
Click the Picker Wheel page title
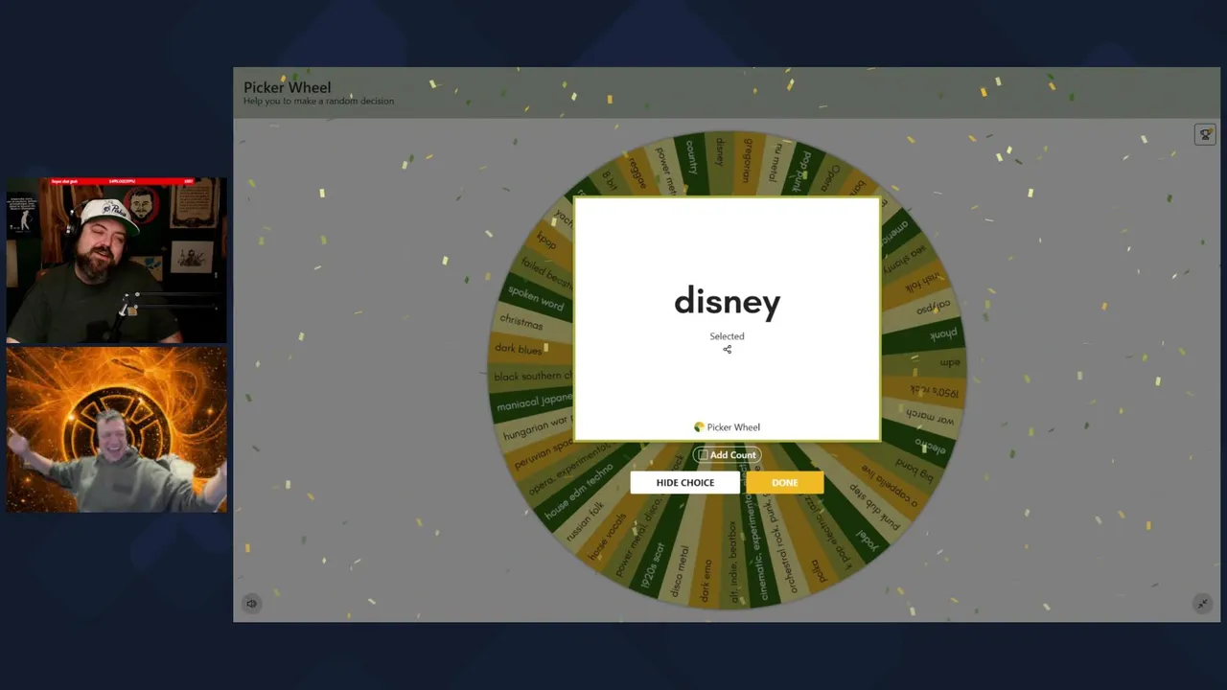(287, 87)
